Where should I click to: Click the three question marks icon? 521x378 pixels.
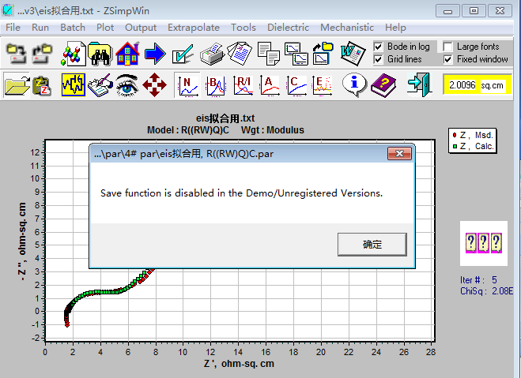coord(484,243)
